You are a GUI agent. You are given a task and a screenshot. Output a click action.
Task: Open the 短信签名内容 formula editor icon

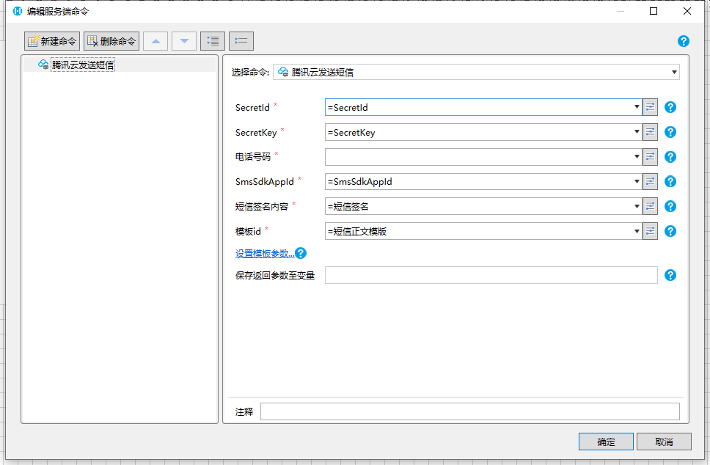pyautogui.click(x=651, y=207)
